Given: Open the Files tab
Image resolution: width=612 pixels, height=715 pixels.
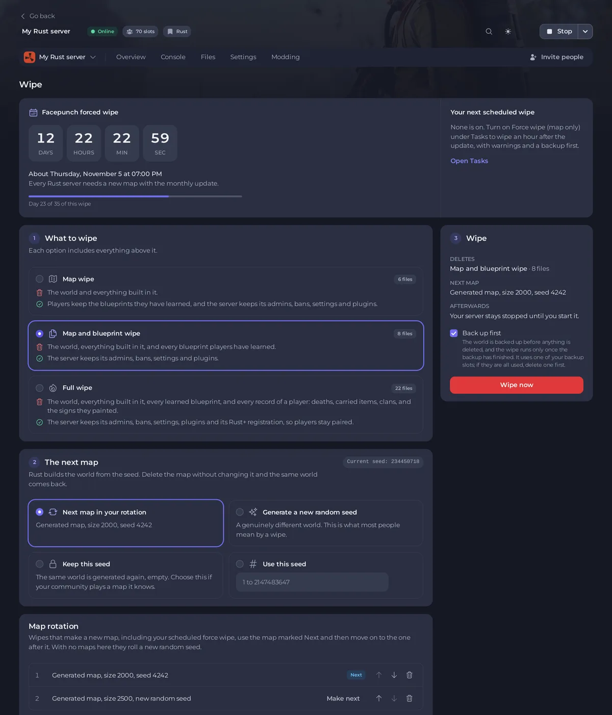Looking at the screenshot, I should point(208,57).
